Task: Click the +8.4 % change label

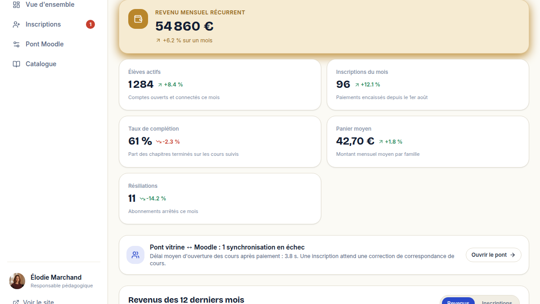Action: coord(173,85)
